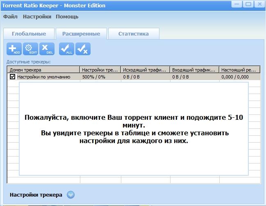Viewport: 266px width, 206px height.
Task: Toggle the Настройки по умолчанию checkbox
Action: 12,77
